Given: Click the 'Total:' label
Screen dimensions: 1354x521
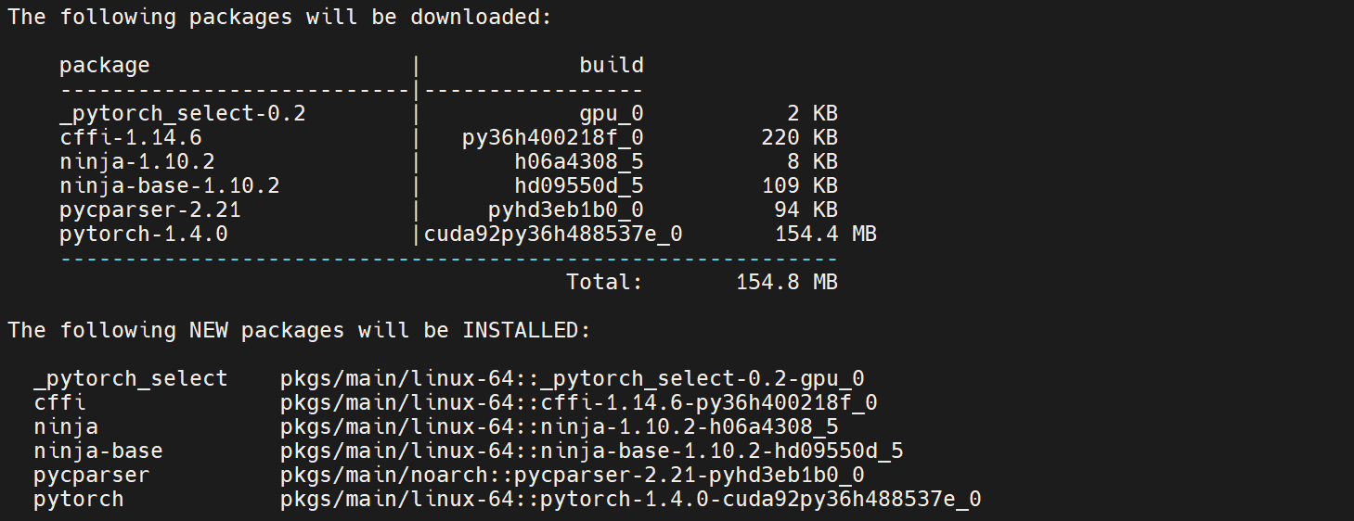Looking at the screenshot, I should point(604,282).
